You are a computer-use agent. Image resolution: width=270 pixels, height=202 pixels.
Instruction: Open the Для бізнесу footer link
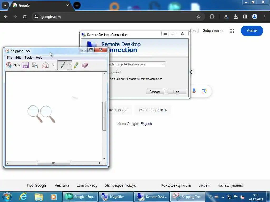pos(87,185)
